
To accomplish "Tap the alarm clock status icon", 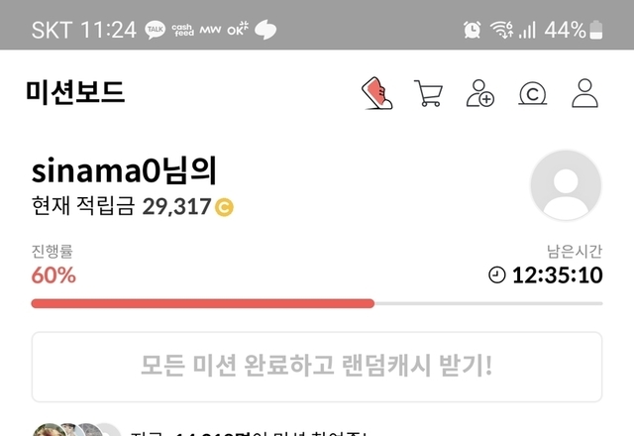I will pos(472,30).
